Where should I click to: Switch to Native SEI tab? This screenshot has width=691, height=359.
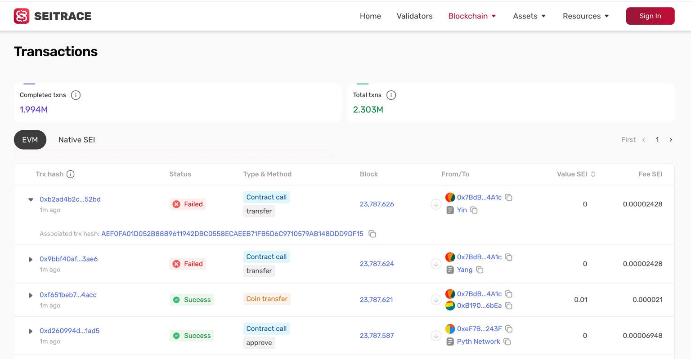pos(77,140)
